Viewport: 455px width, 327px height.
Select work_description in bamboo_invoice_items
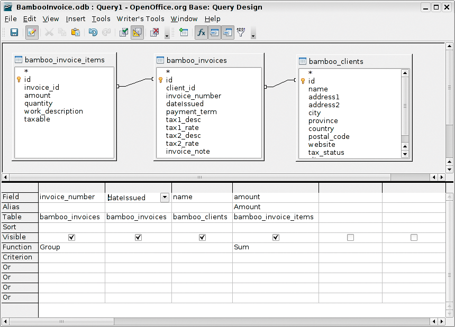tap(53, 111)
